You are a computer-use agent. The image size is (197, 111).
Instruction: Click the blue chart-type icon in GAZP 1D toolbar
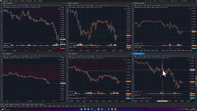pyautogui.click(x=4, y=6)
